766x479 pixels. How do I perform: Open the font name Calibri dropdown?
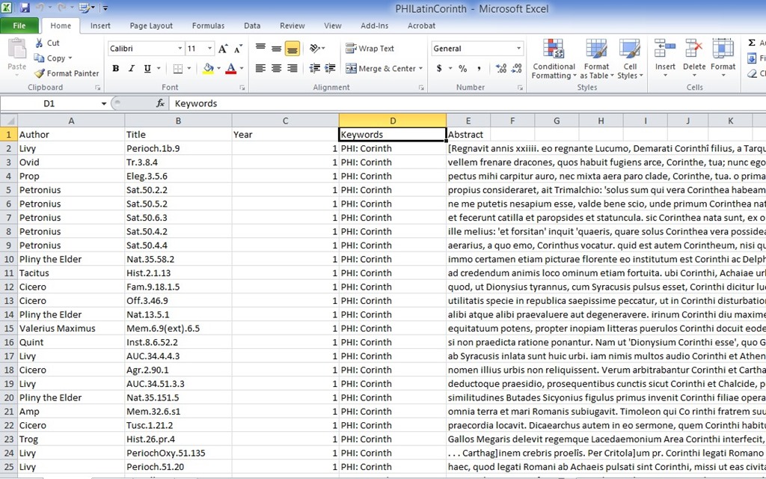coord(180,49)
